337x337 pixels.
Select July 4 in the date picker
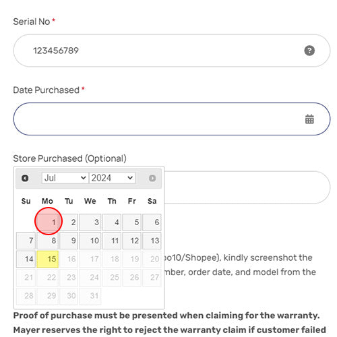(112, 222)
